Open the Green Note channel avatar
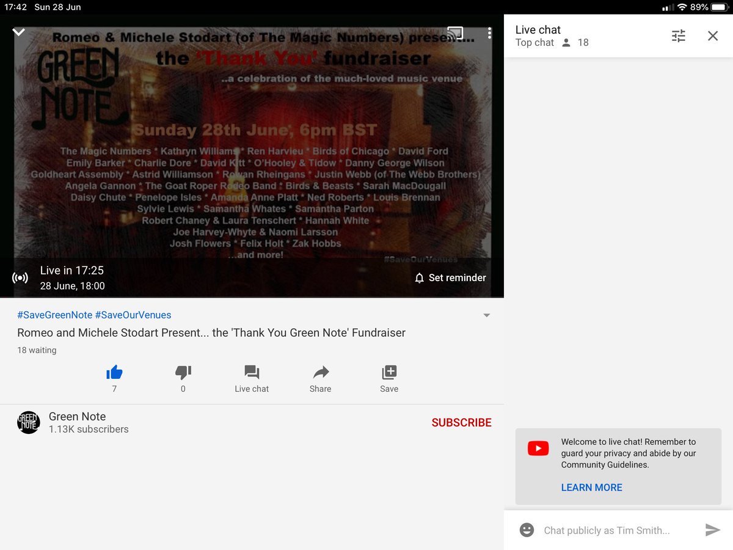This screenshot has height=550, width=733. (x=28, y=422)
